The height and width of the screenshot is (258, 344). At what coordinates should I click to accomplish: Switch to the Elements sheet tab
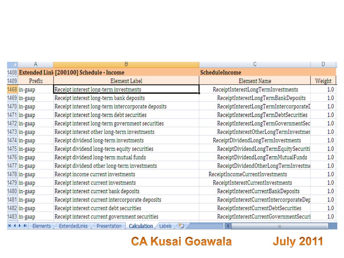(x=41, y=226)
